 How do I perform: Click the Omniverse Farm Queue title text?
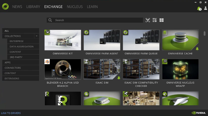click(141, 53)
